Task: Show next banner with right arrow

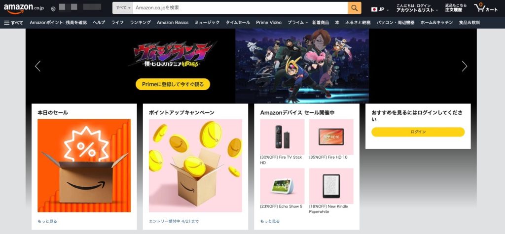Action: [x=464, y=66]
